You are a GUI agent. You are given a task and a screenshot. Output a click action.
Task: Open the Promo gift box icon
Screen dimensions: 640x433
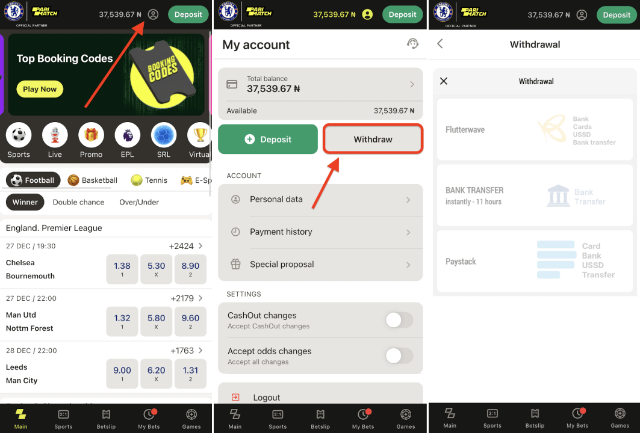[x=91, y=135]
